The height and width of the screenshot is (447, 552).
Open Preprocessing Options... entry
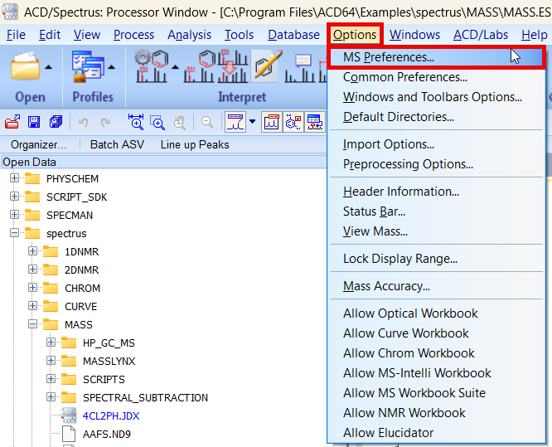pyautogui.click(x=437, y=164)
